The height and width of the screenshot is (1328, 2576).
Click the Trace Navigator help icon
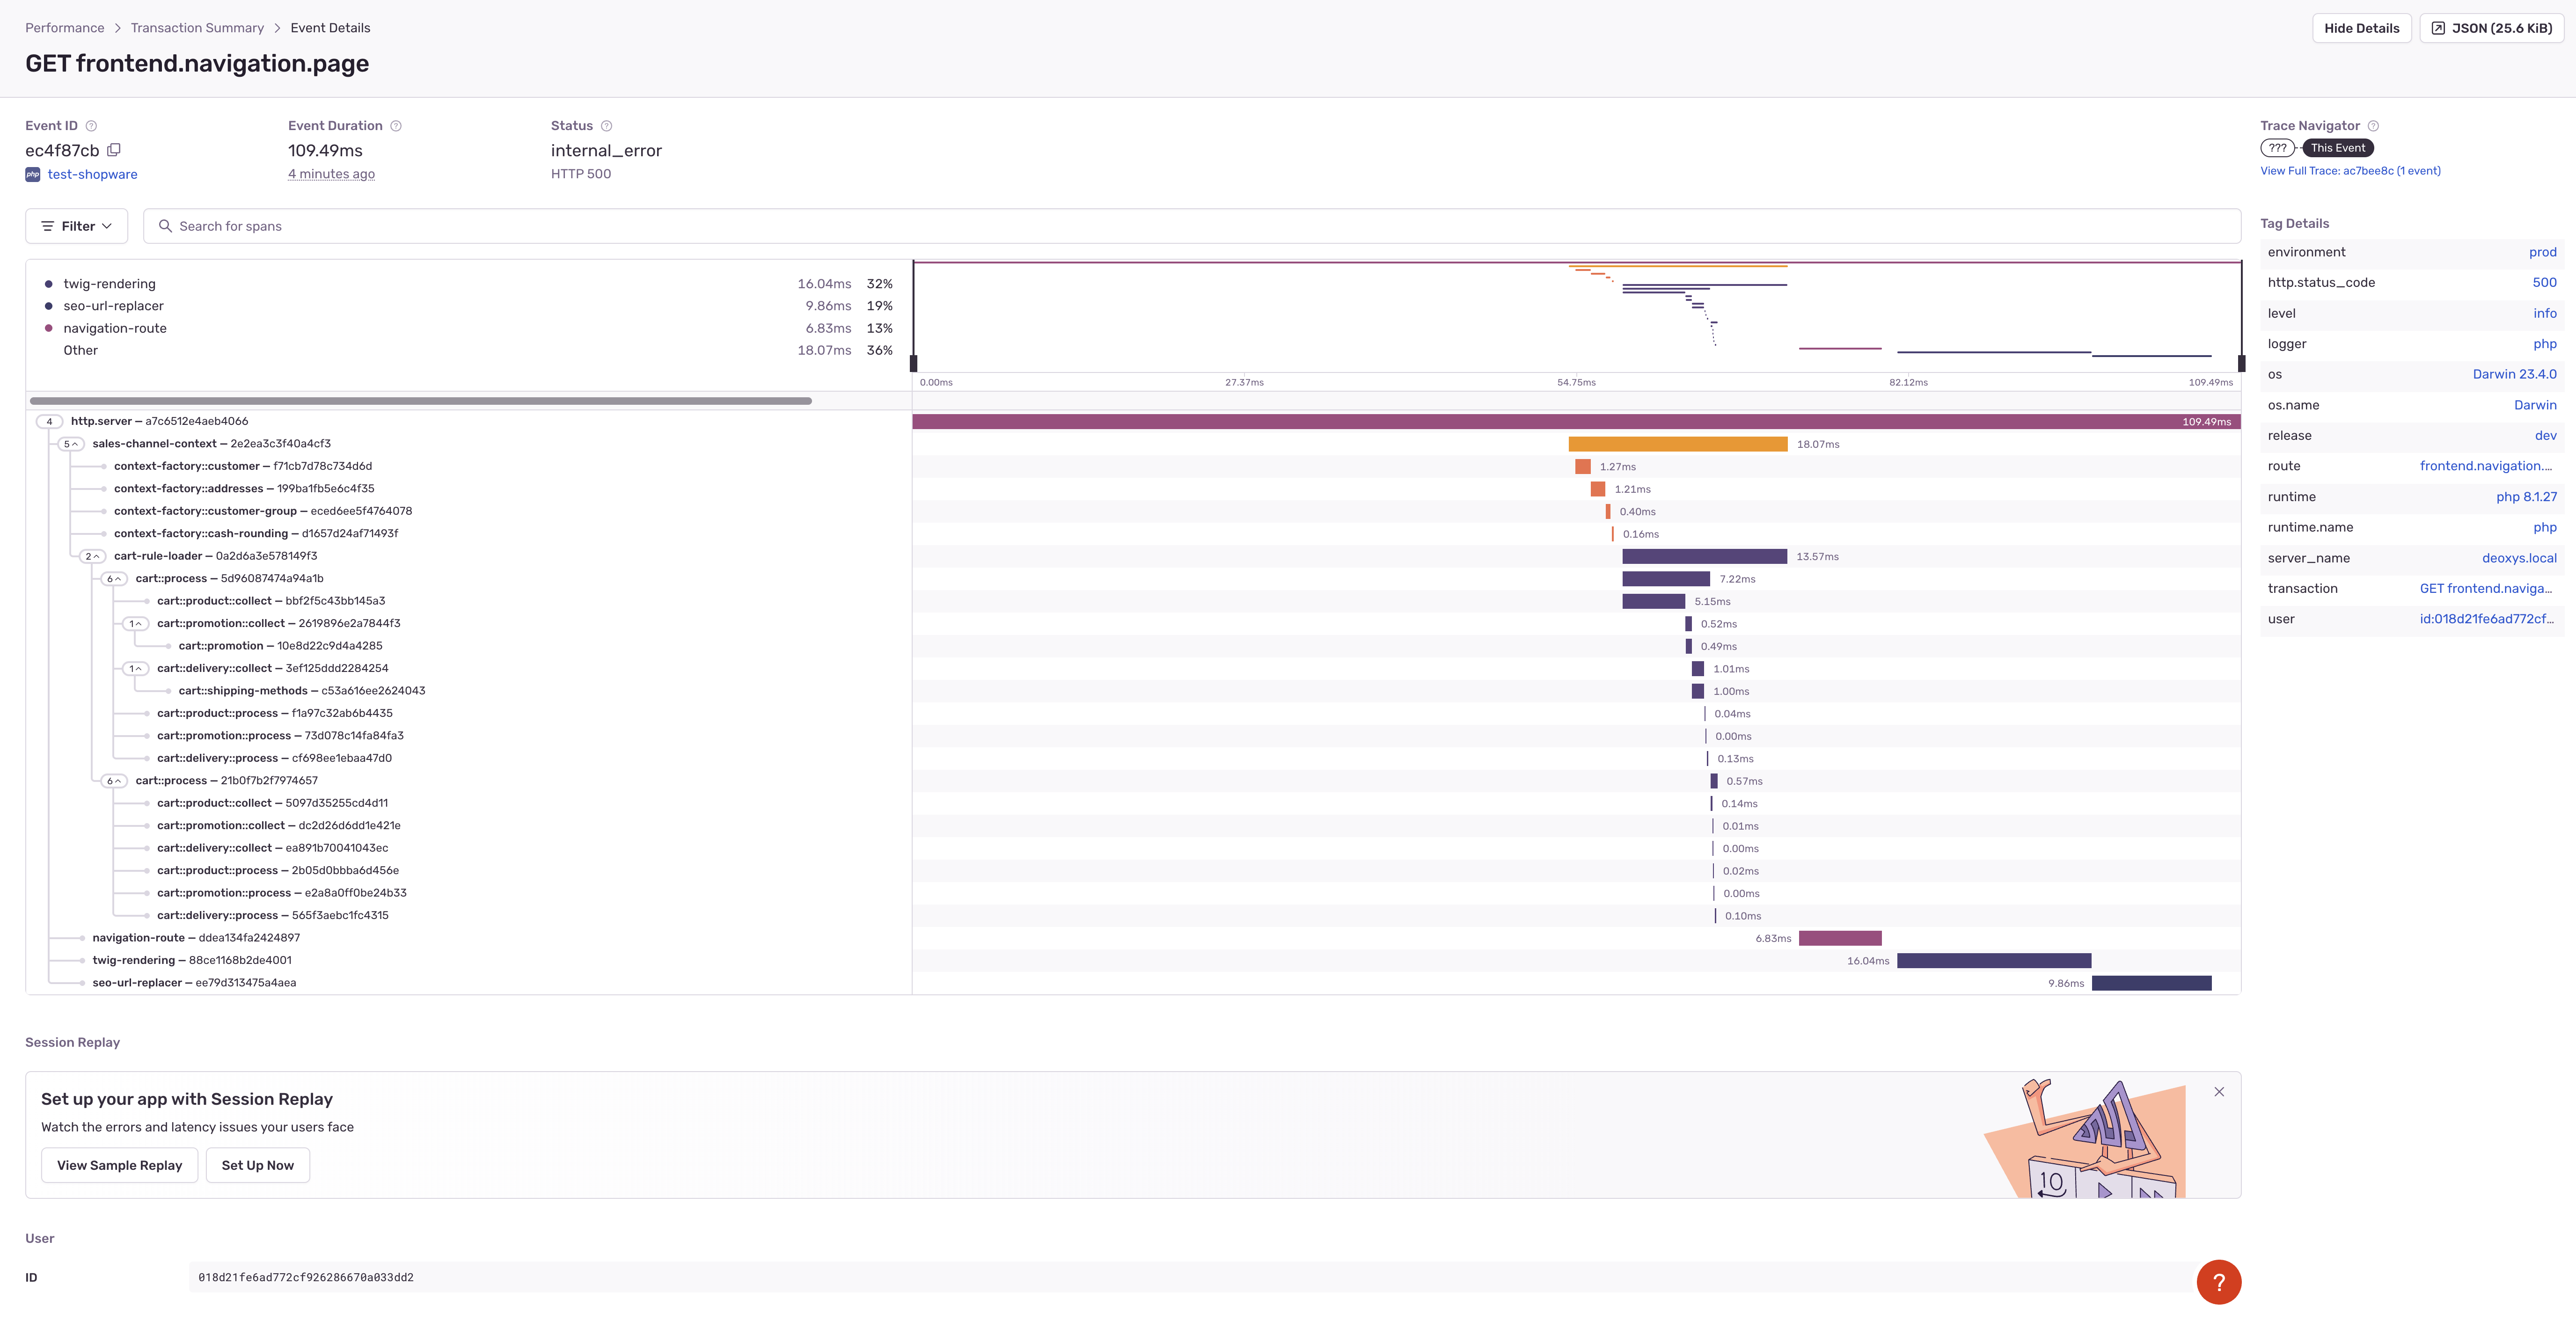pyautogui.click(x=2373, y=126)
